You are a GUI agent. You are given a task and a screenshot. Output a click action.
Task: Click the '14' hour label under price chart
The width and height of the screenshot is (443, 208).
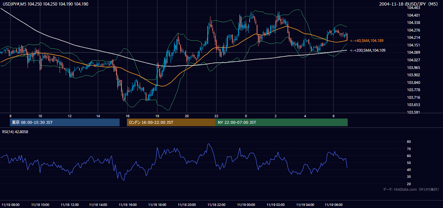(98, 116)
